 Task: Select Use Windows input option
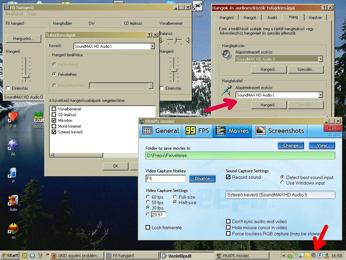(282, 182)
